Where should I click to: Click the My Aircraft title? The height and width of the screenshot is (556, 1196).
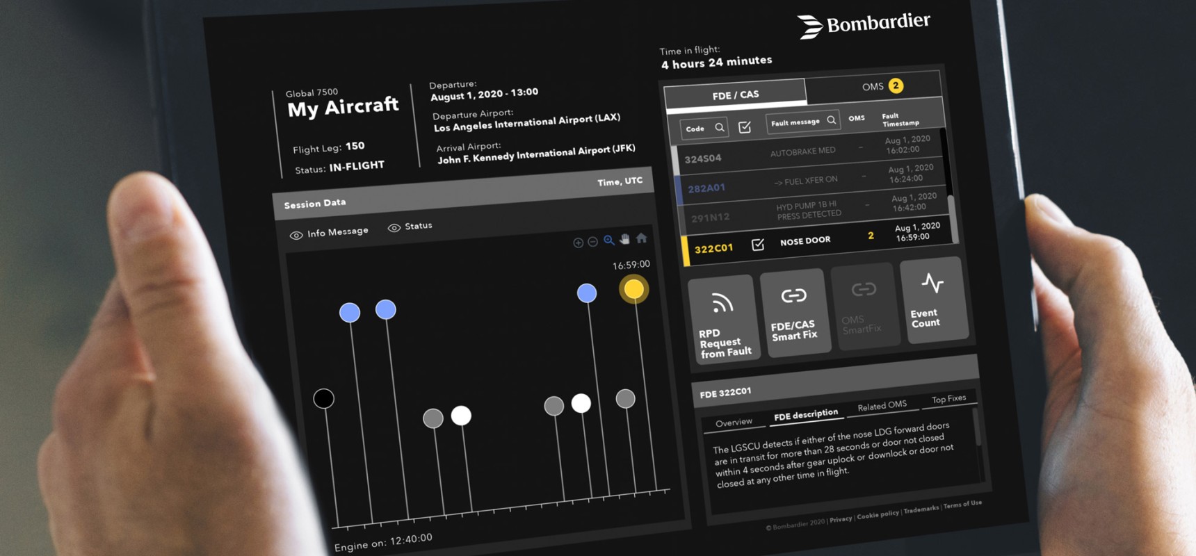[x=343, y=107]
